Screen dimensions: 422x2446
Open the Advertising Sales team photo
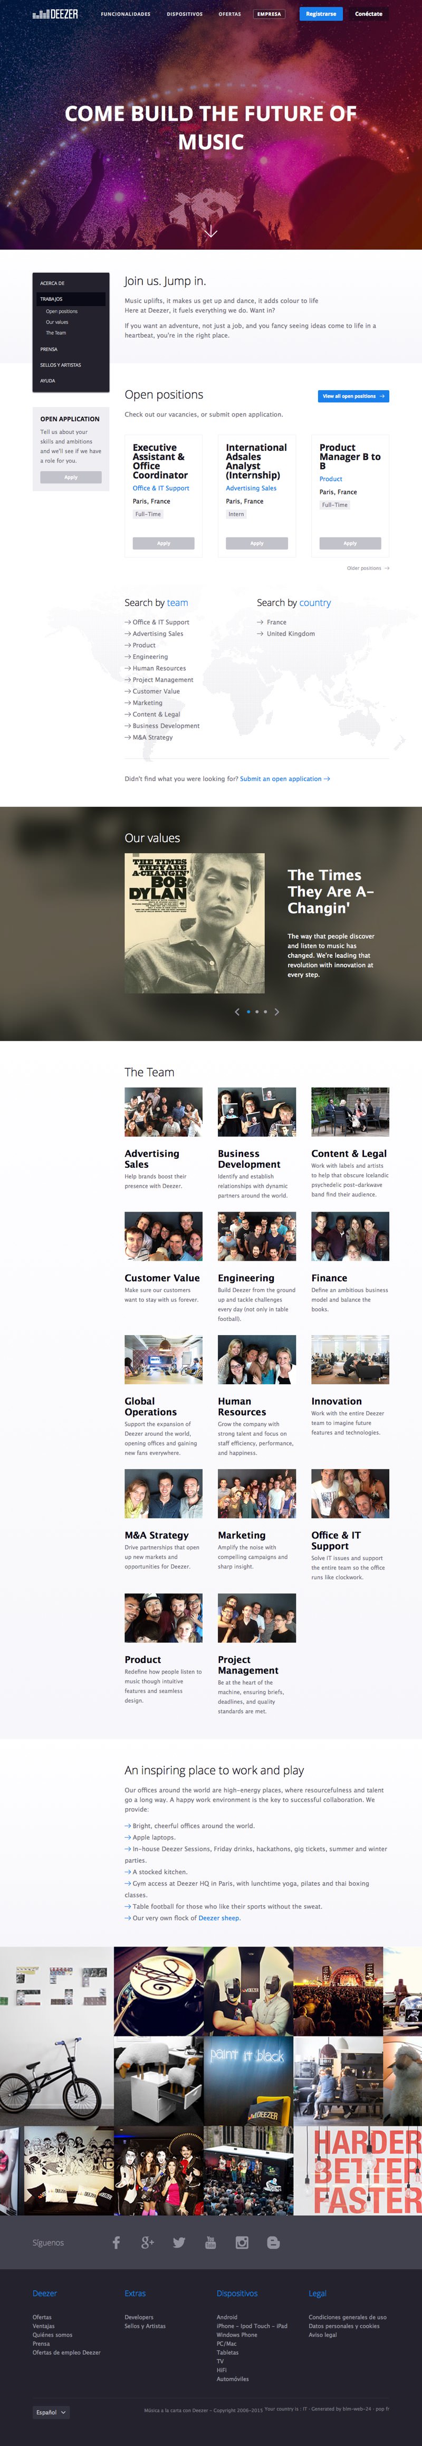pyautogui.click(x=163, y=1112)
